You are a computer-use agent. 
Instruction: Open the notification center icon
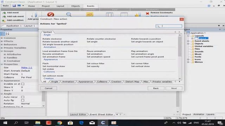tap(220, 123)
